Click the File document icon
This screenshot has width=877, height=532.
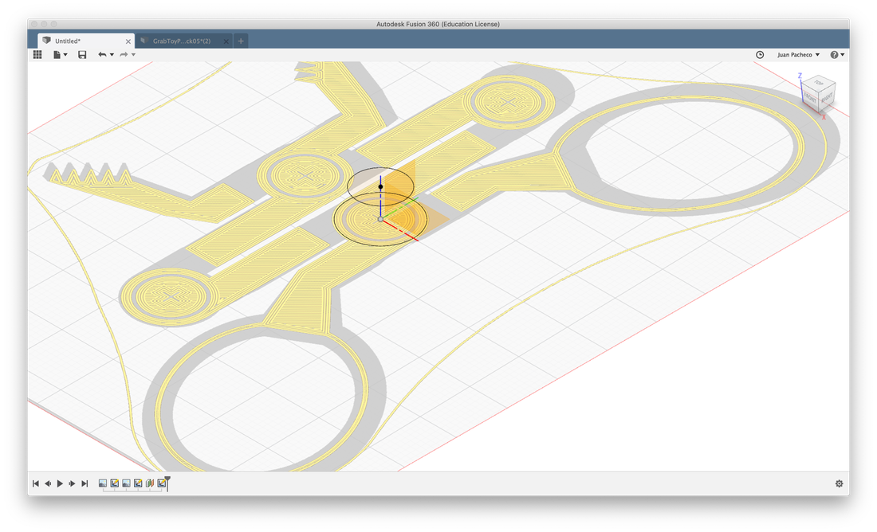click(x=57, y=54)
